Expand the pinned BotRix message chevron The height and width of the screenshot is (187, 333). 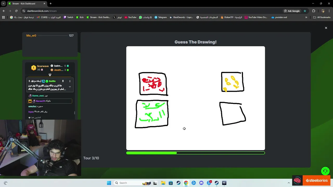70,87
